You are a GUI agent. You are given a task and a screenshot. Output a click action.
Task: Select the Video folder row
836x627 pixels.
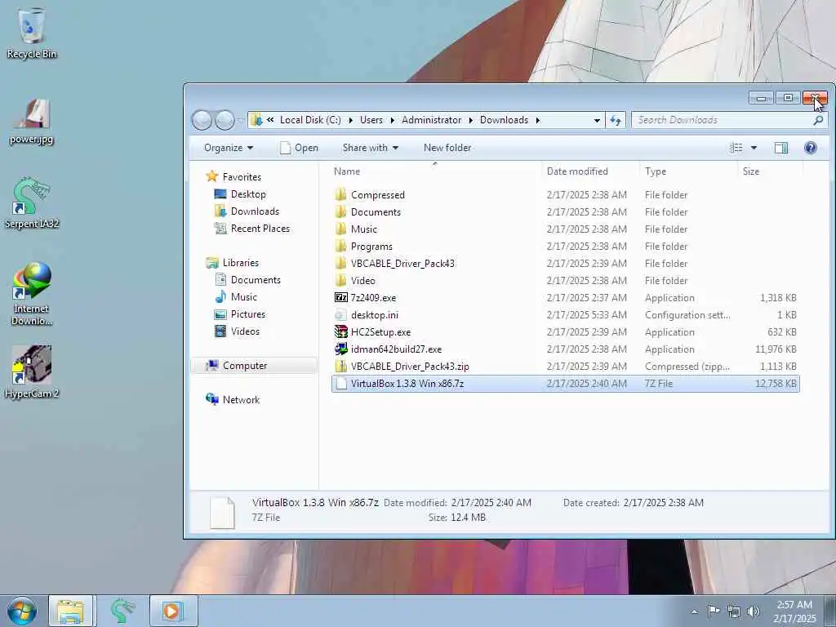point(565,281)
